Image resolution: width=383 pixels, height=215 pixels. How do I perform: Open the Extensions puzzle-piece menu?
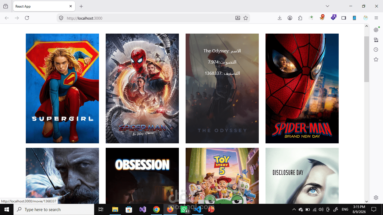(x=300, y=18)
